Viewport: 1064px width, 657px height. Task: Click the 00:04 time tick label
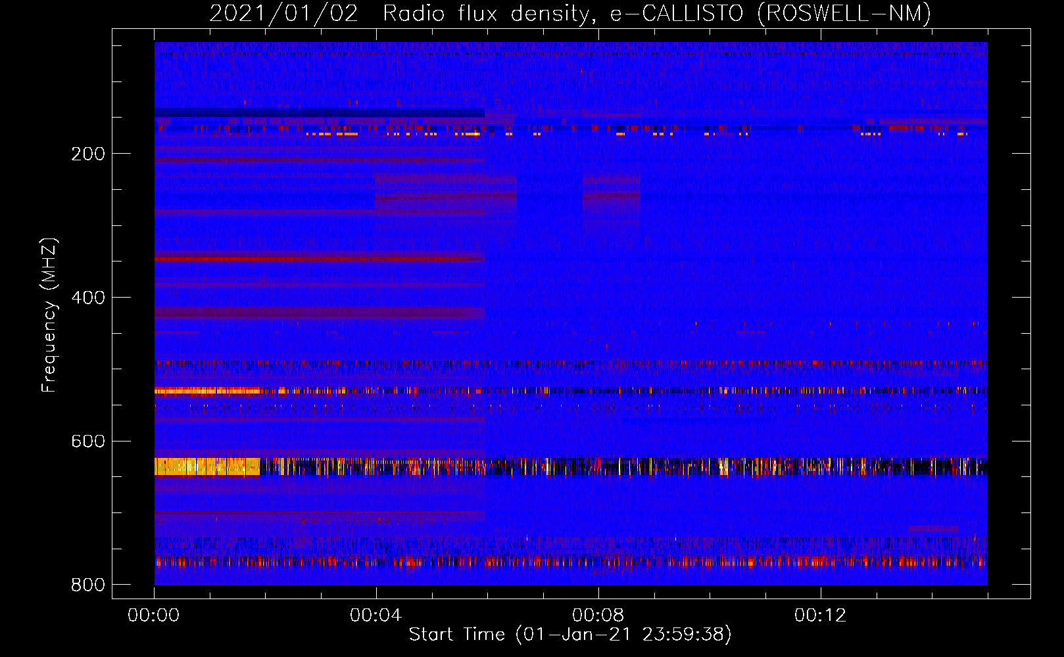click(376, 616)
